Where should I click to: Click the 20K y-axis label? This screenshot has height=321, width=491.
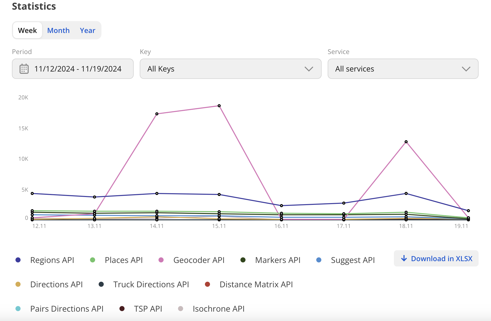click(x=23, y=97)
